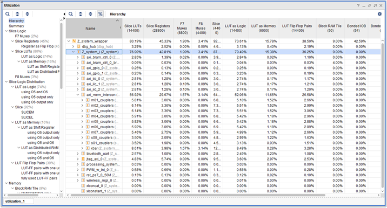Click the module icon beside xbar
This screenshot has height=208, width=387.
point(88,148)
